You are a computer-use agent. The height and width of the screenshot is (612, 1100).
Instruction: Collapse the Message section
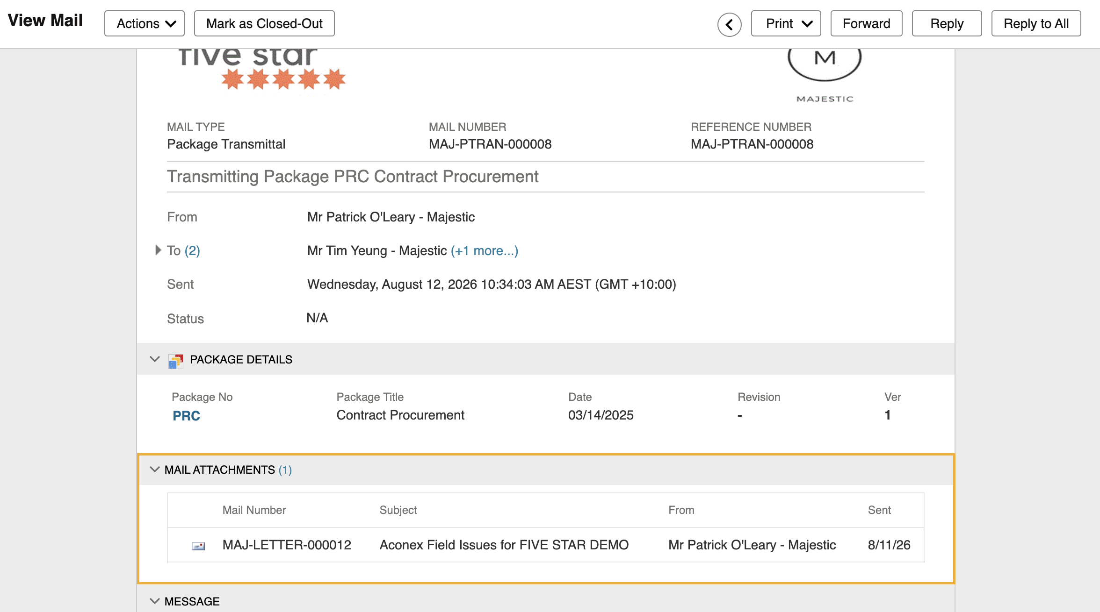(155, 601)
